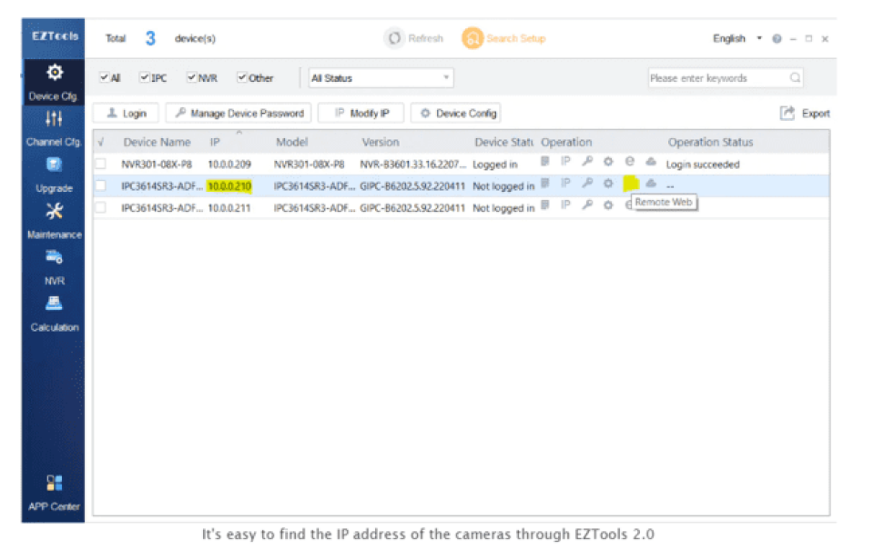
Task: Open the APP Center
Action: coord(54,492)
